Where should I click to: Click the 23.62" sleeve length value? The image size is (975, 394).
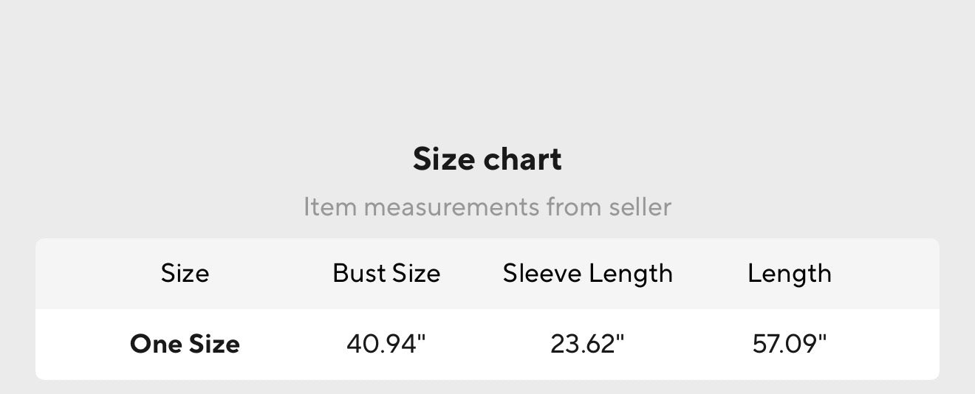click(588, 344)
